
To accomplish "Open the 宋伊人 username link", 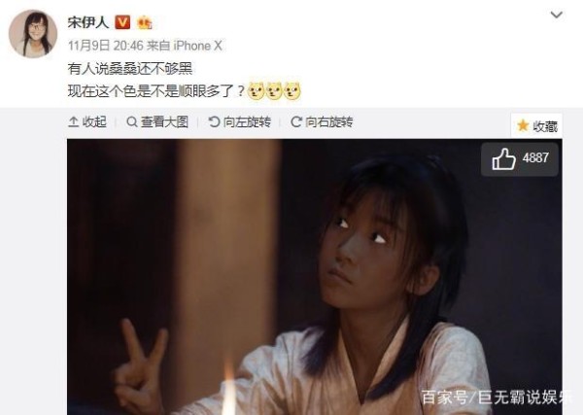I will pos(88,22).
